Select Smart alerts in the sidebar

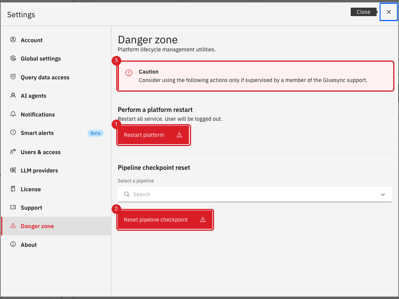pos(56,133)
